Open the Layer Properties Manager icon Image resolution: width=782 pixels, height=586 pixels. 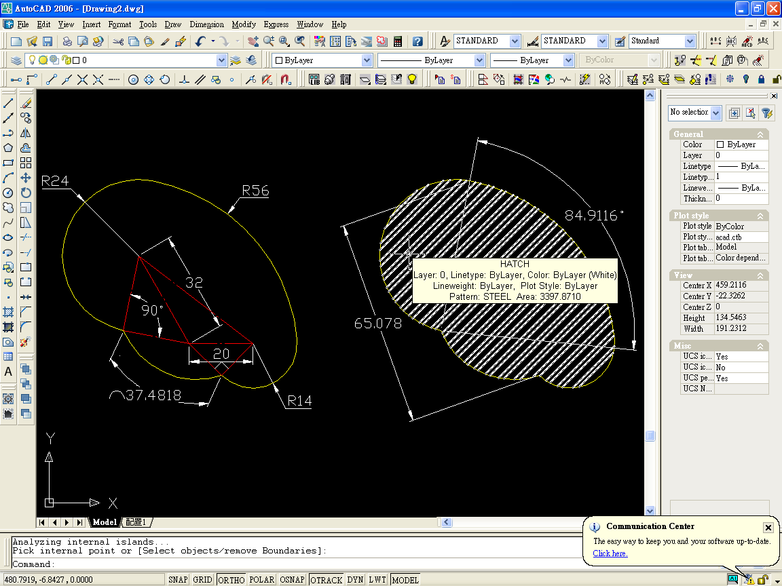[16, 60]
